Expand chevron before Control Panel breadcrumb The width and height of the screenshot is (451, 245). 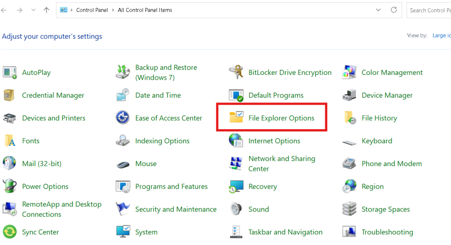[x=71, y=10]
